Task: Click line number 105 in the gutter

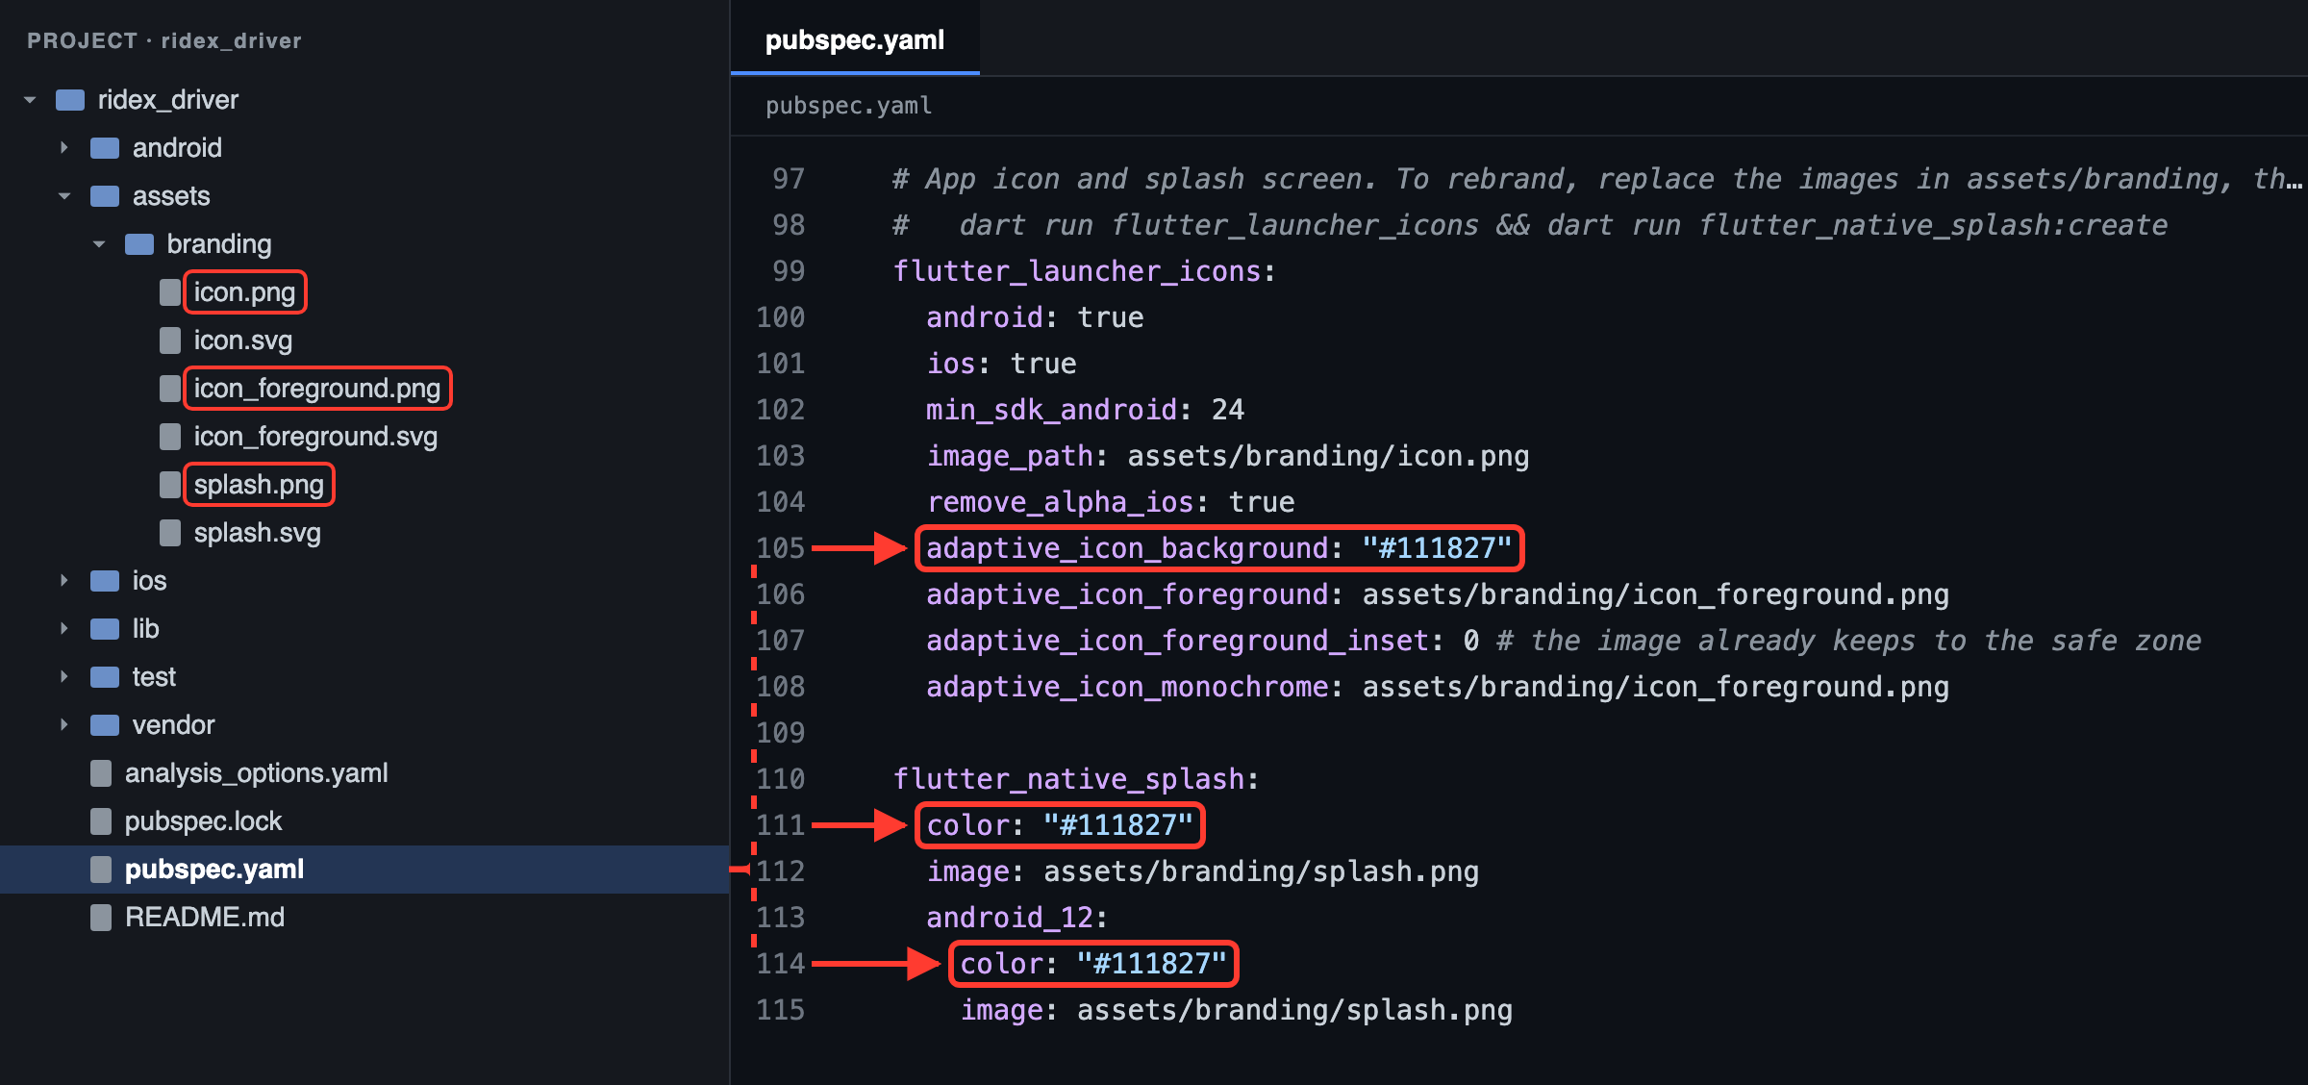Action: click(780, 548)
